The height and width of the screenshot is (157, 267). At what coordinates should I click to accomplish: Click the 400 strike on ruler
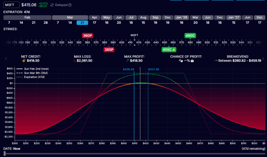click(x=122, y=43)
